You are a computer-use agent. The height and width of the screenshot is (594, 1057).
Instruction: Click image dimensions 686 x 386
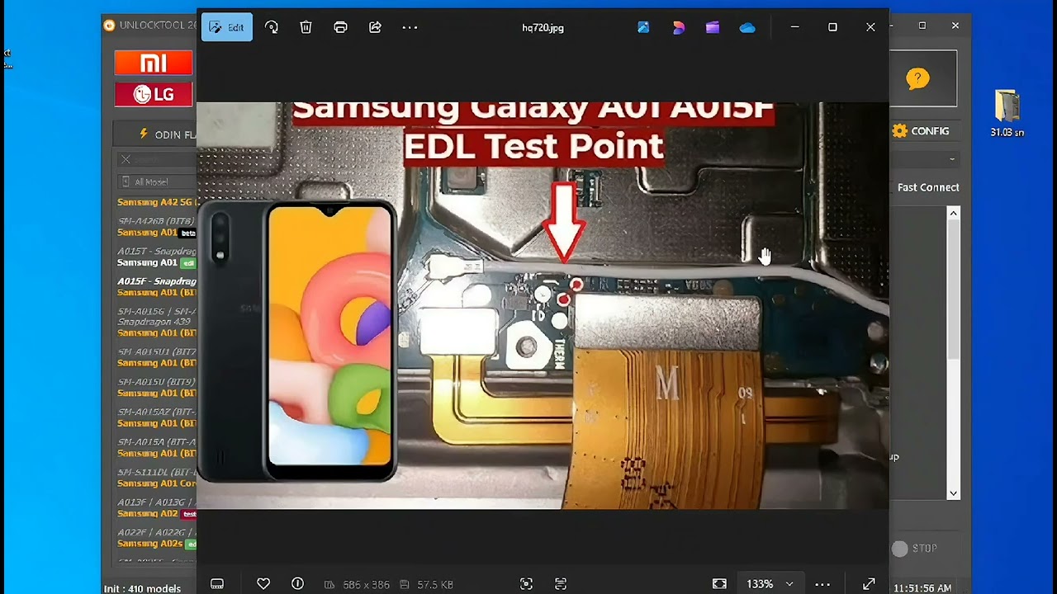pyautogui.click(x=366, y=584)
